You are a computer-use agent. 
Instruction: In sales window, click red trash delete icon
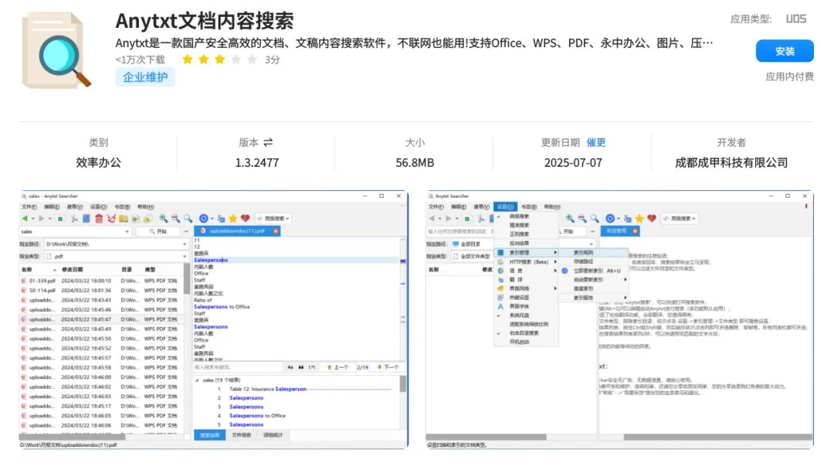pos(99,218)
